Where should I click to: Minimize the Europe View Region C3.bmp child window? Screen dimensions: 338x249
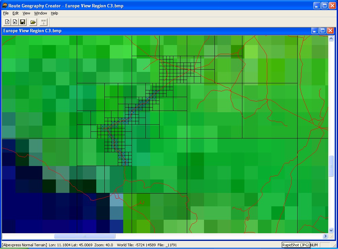click(315, 31)
